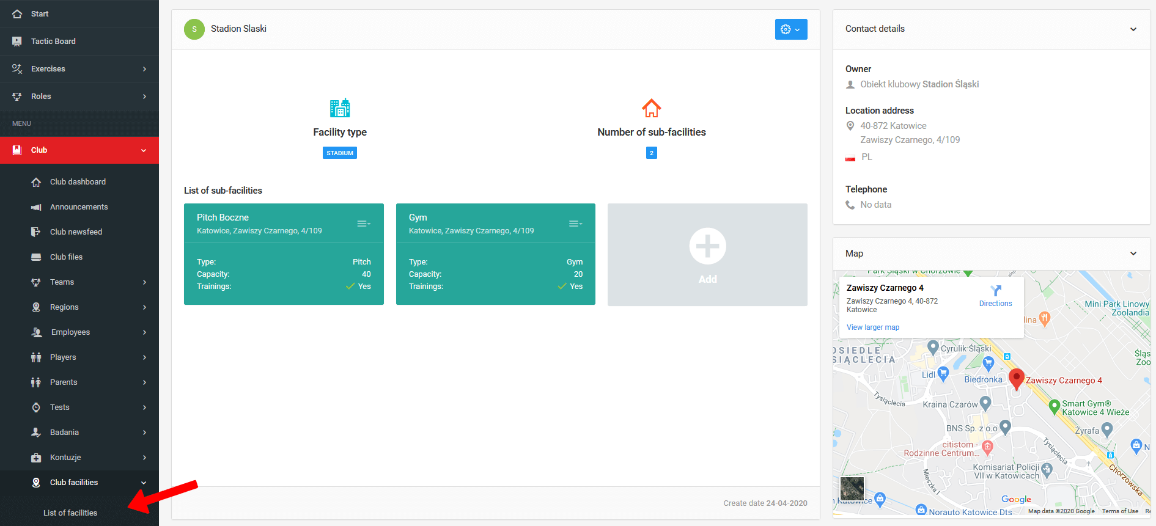
Task: Click the View larger map link
Action: tap(872, 327)
